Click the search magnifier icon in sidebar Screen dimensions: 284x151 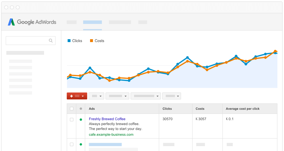[51, 41]
